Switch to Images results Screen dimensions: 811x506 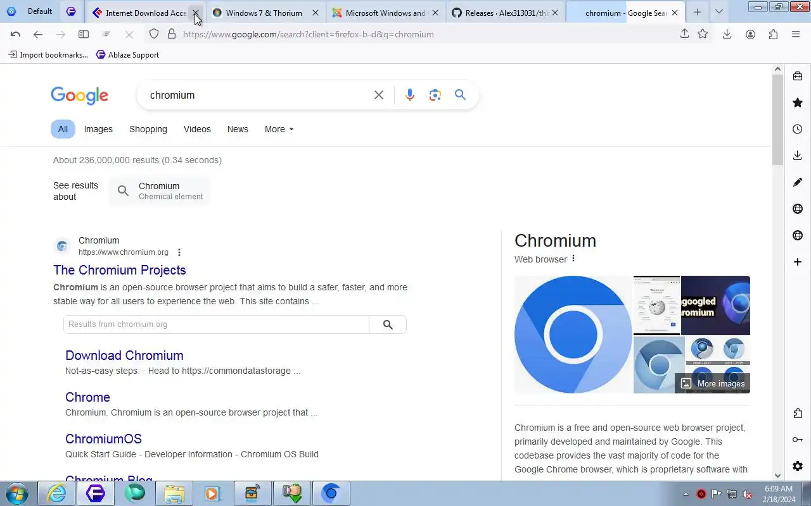point(98,129)
